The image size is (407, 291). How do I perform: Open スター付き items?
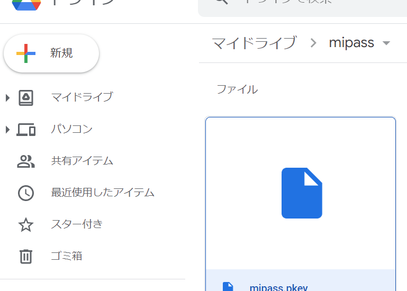click(77, 224)
